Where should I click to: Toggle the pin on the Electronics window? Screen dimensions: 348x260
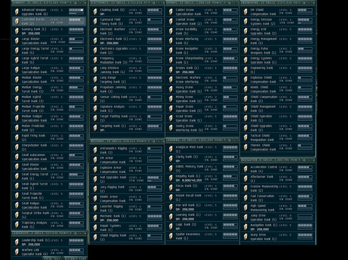[x=154, y=3]
